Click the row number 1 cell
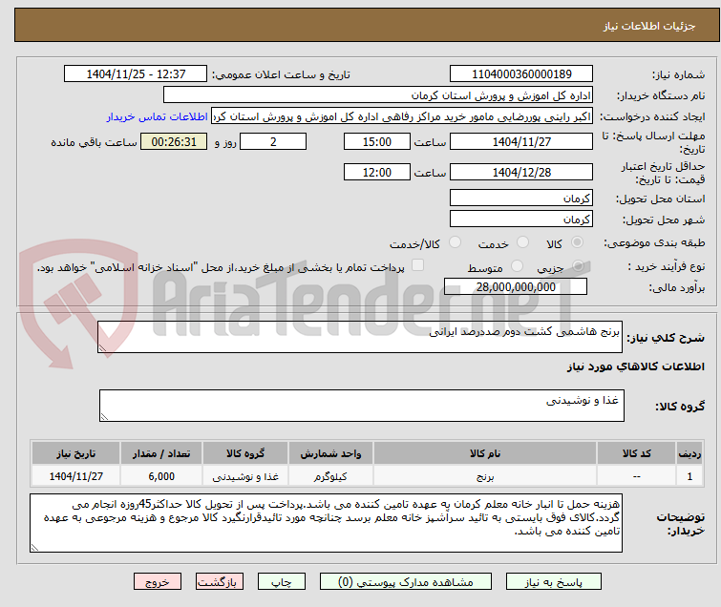721x607 pixels. 689,476
